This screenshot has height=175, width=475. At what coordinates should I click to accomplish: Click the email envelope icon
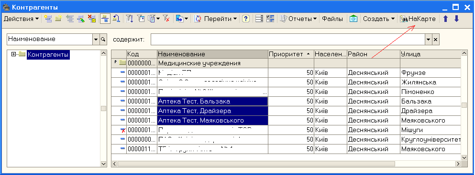[x=353, y=19]
